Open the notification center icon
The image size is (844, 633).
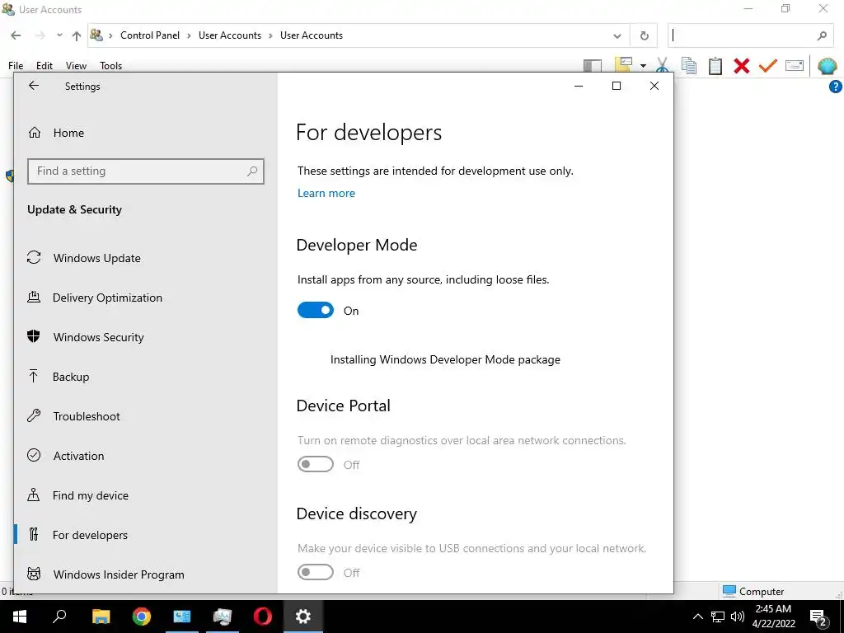point(818,617)
